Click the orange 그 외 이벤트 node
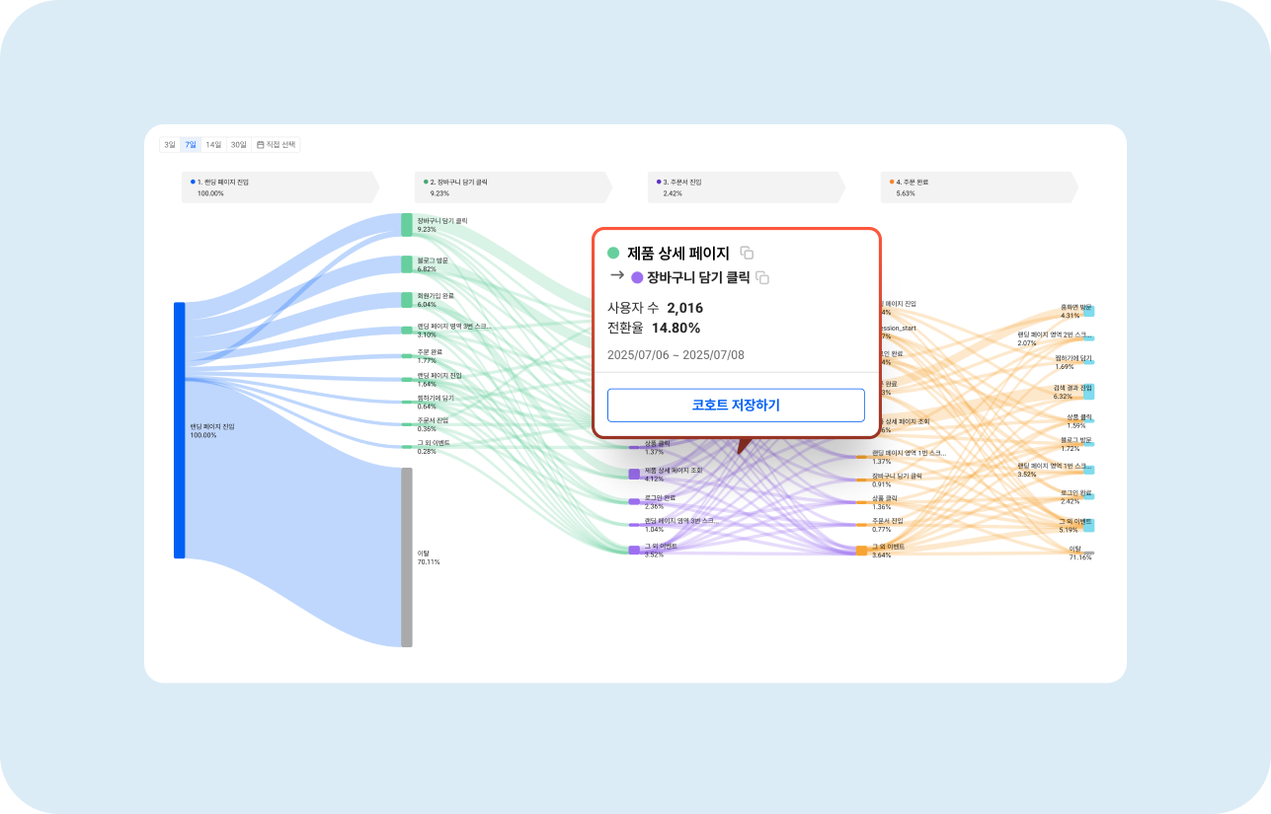This screenshot has width=1271, height=814. tap(861, 550)
